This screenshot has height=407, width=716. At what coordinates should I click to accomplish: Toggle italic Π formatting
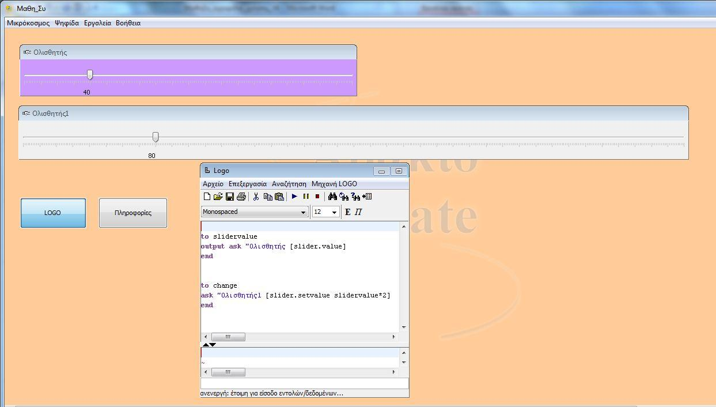358,212
